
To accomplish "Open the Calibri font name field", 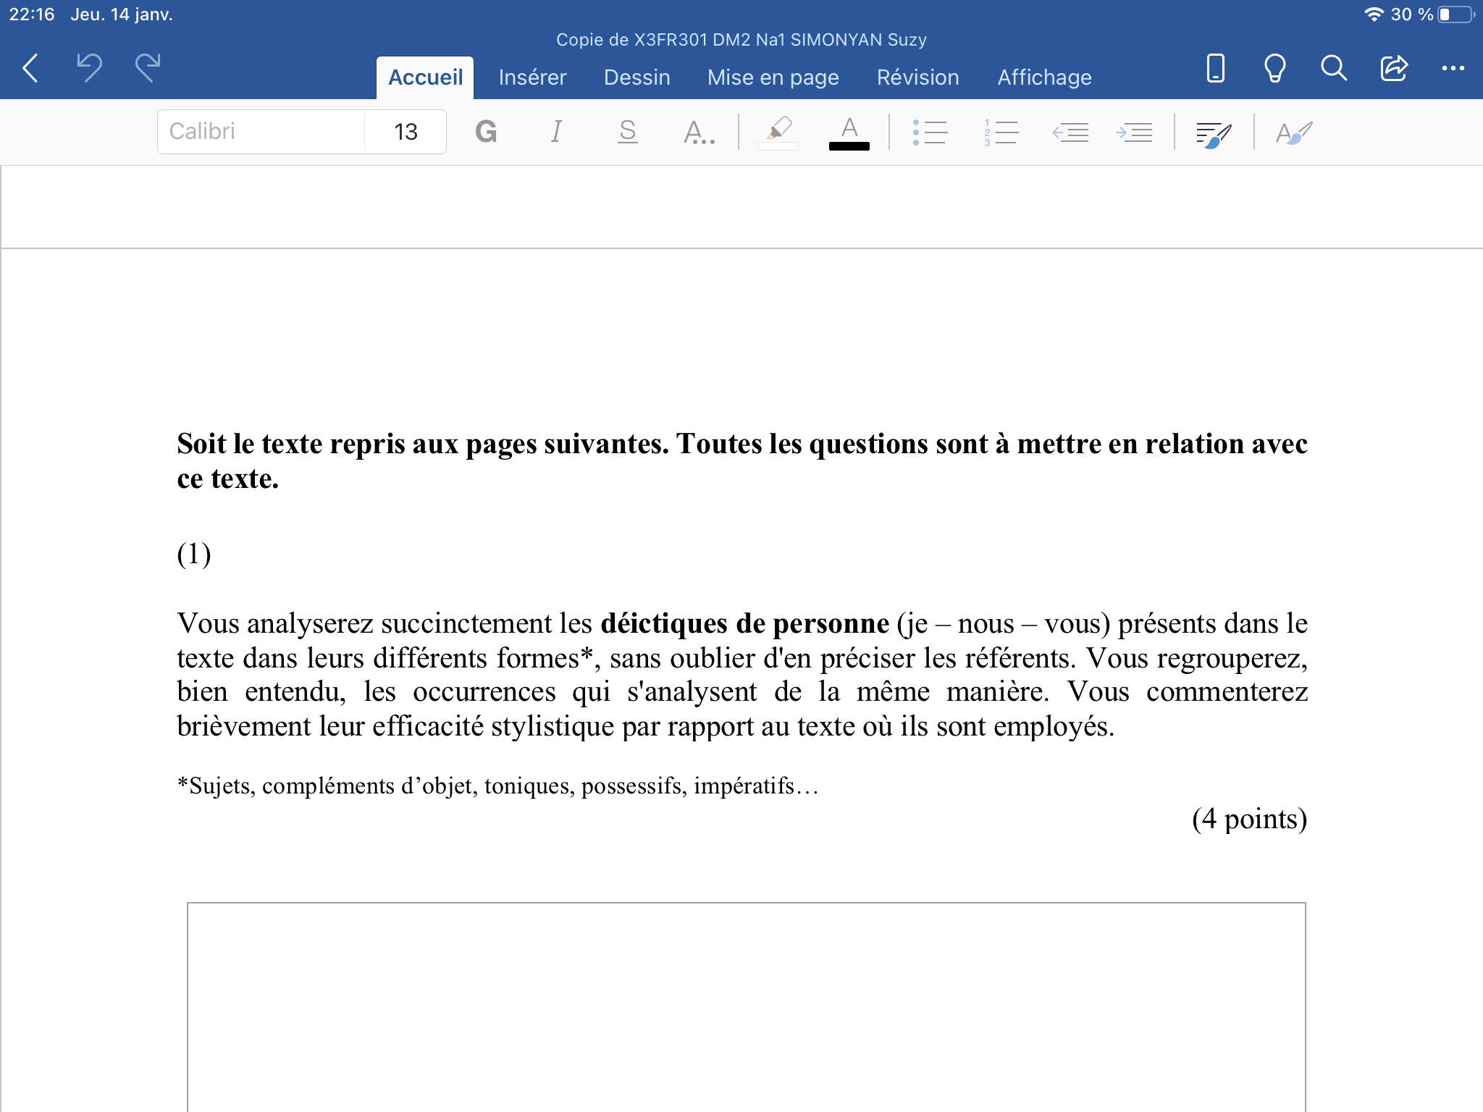I will [261, 132].
